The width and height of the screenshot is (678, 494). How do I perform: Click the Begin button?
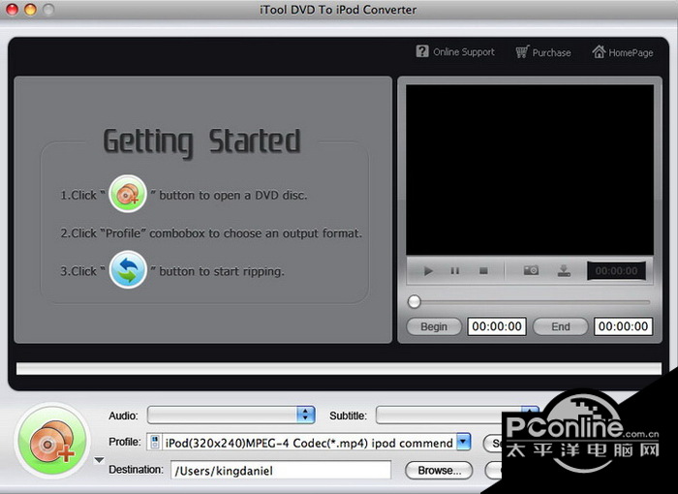coord(434,326)
